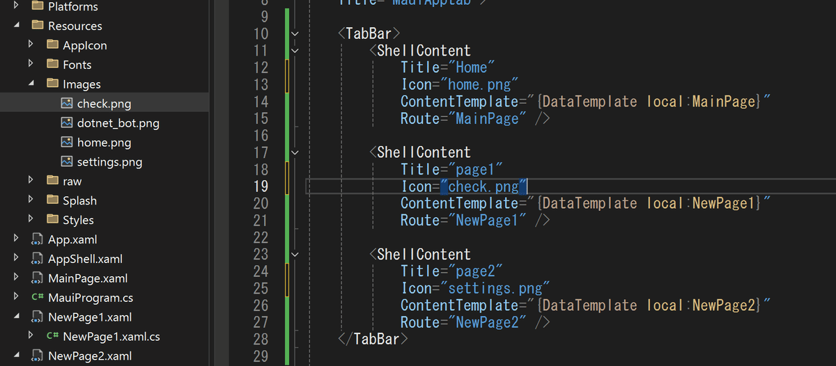Screen dimensions: 836x366
Task: Click Route="MainPage" on line 15
Action: point(464,118)
